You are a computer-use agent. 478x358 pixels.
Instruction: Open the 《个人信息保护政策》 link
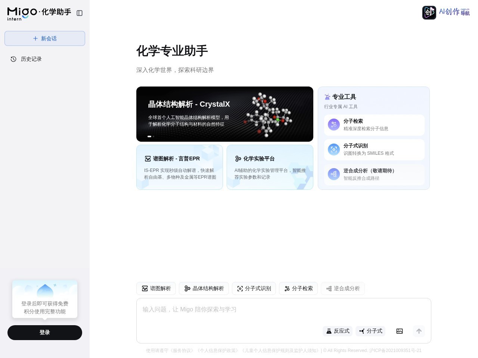(x=218, y=351)
